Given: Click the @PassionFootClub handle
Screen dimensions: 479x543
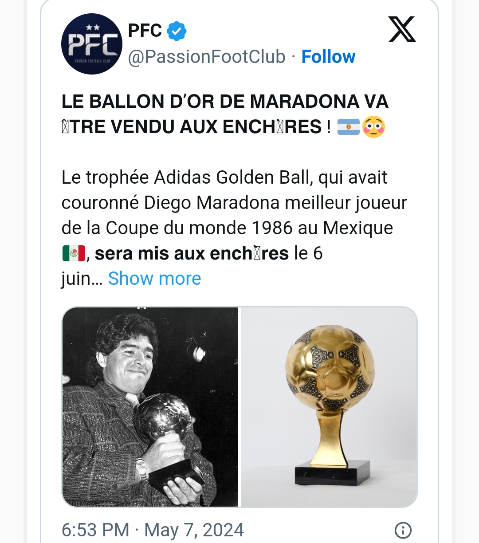Looking at the screenshot, I should click(207, 57).
